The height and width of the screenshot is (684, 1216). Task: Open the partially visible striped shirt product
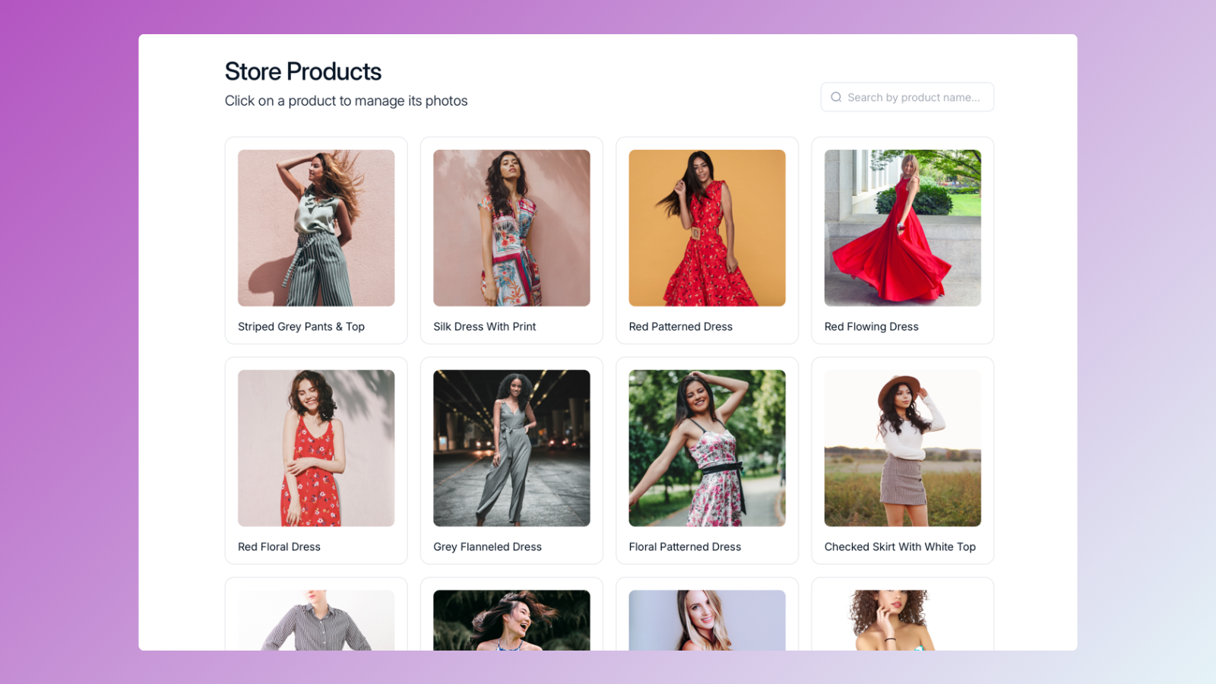315,619
